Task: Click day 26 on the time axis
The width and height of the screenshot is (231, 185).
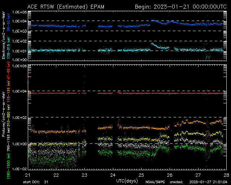Action: (x=170, y=175)
